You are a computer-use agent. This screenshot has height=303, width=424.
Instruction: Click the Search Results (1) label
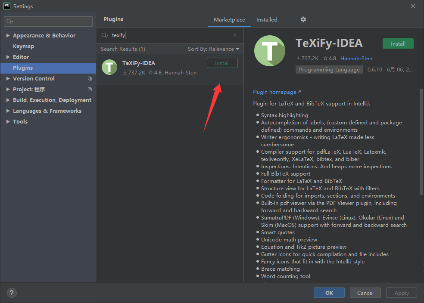123,49
